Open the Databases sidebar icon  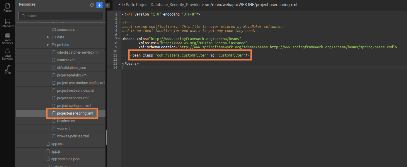[8, 23]
